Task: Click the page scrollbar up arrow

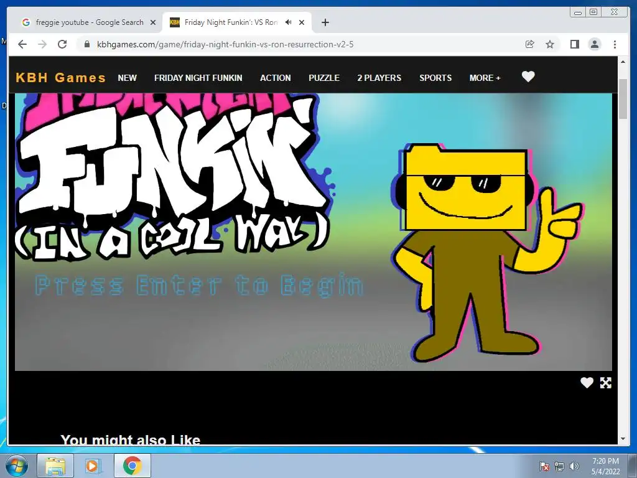Action: 623,62
